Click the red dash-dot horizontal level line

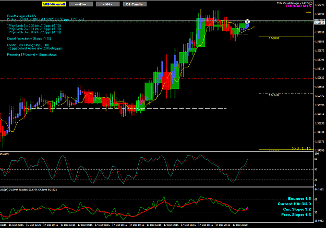[156, 79]
